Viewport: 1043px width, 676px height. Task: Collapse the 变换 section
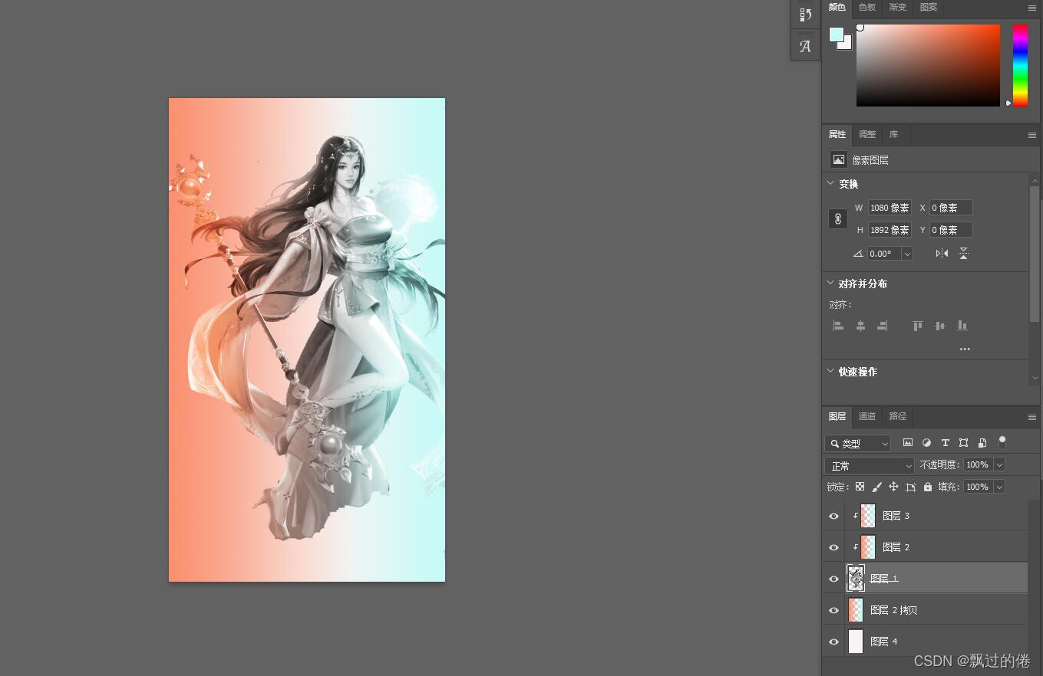(830, 184)
